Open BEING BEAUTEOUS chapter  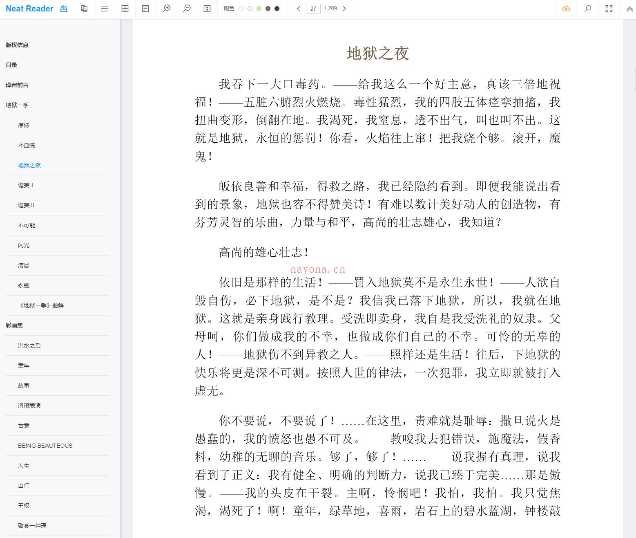[x=45, y=446]
